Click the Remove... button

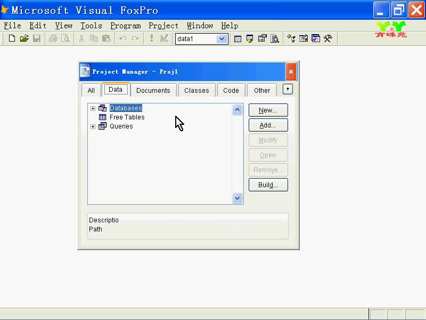(x=268, y=170)
